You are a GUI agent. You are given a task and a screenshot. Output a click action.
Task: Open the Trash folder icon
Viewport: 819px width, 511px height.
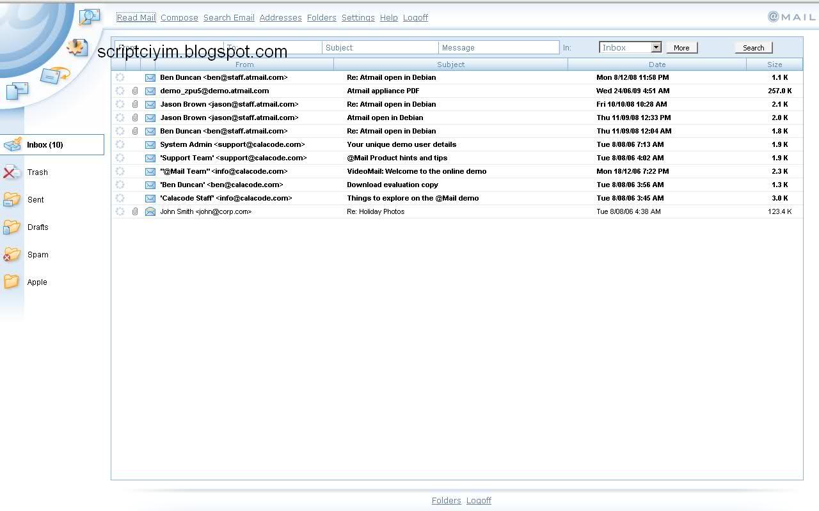12,172
